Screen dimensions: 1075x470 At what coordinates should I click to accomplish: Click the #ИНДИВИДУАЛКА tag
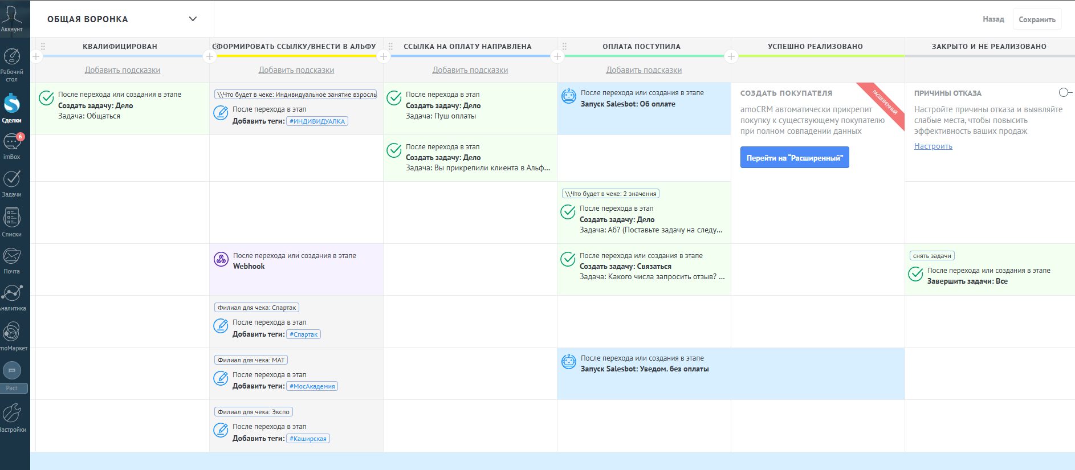coord(317,121)
